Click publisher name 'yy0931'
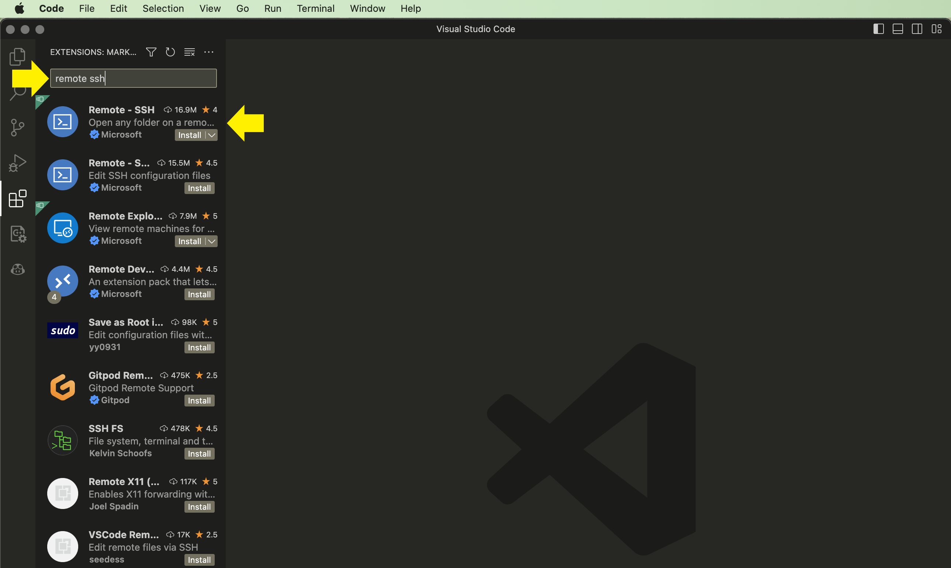This screenshot has height=568, width=951. click(x=104, y=347)
